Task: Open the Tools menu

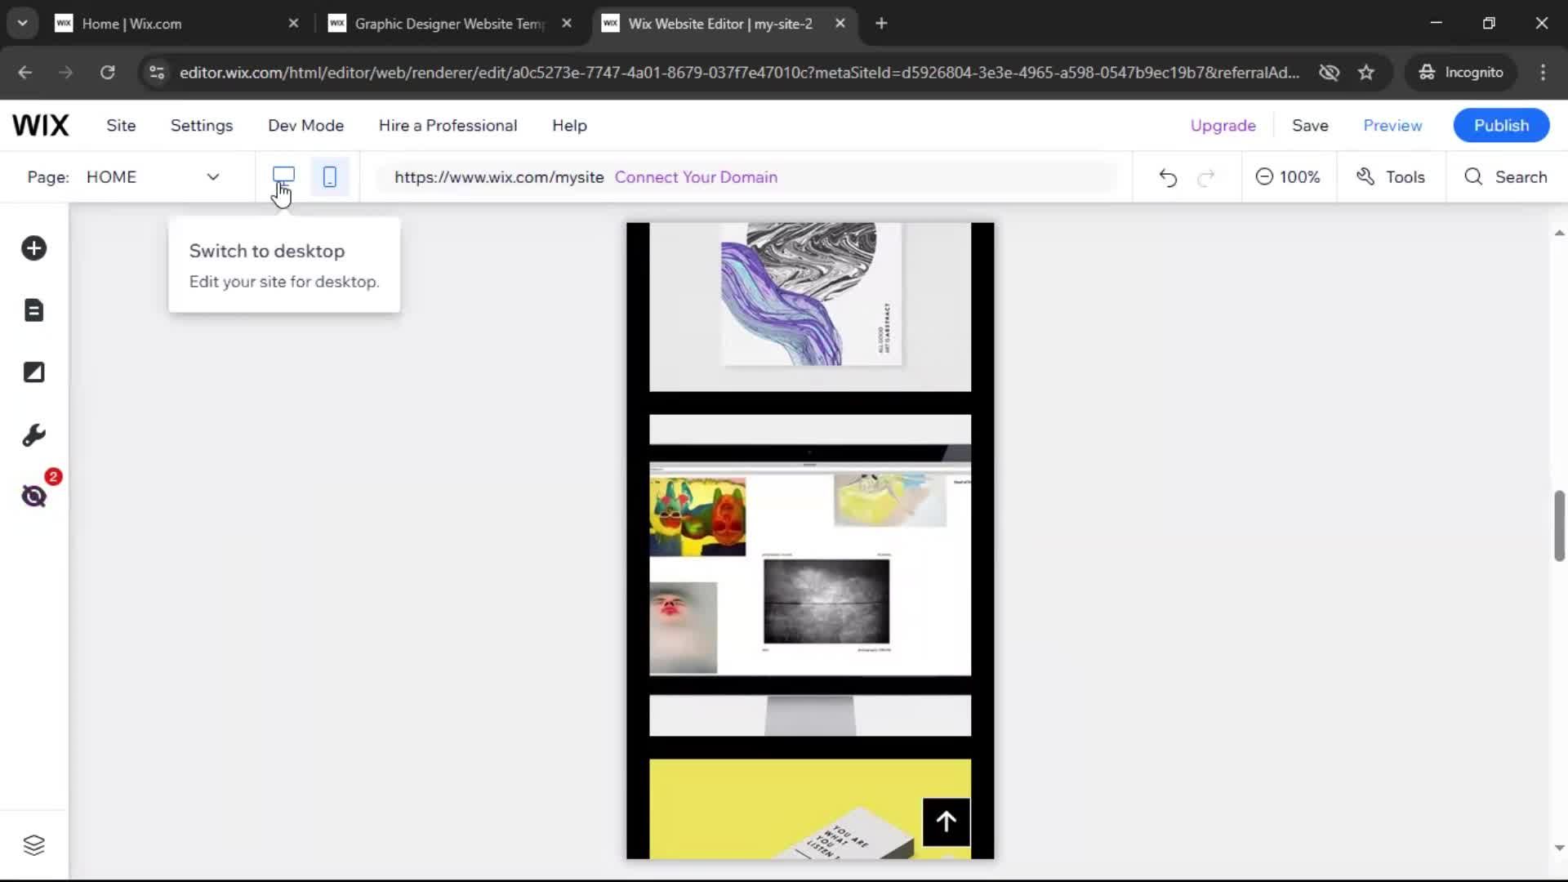Action: (x=1391, y=177)
